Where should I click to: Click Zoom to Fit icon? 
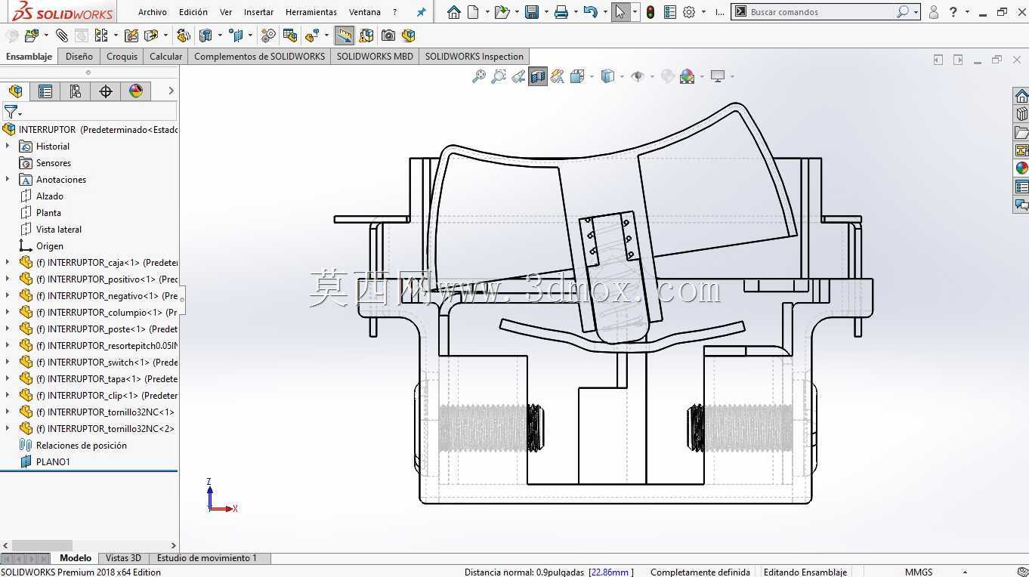478,76
